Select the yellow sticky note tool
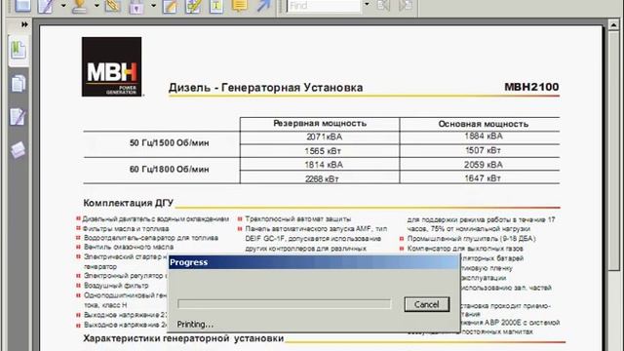 point(240,5)
